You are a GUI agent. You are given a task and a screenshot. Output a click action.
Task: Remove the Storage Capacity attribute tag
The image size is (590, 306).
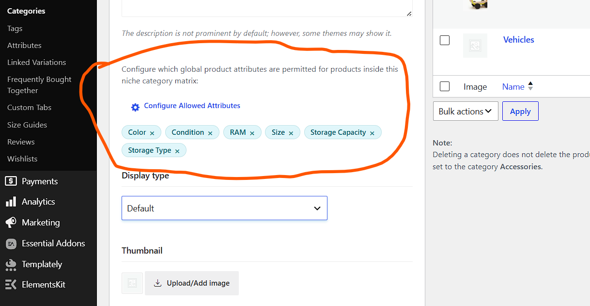pos(372,133)
